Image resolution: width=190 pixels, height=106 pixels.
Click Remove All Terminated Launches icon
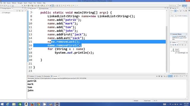161,76
